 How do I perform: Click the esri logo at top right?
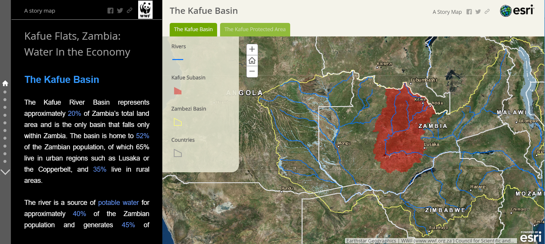(x=517, y=11)
